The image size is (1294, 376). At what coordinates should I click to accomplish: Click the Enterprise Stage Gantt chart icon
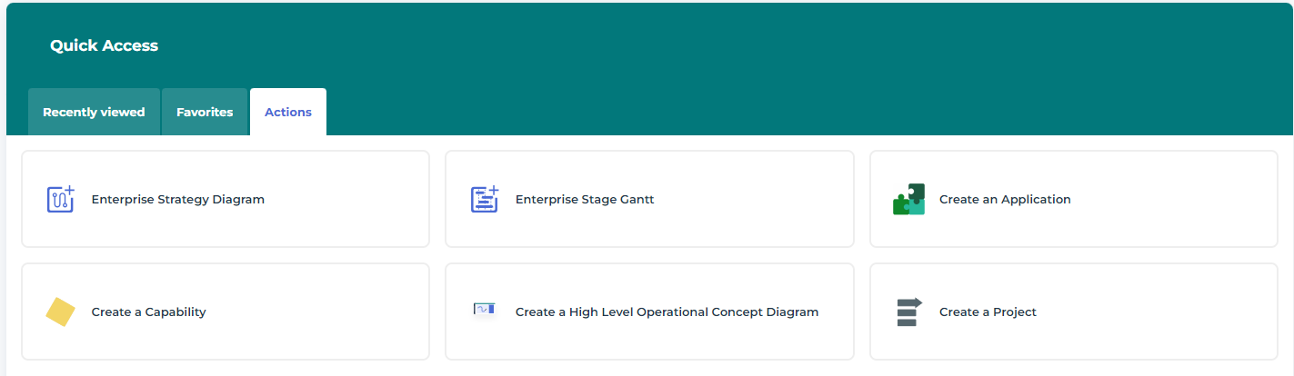485,199
